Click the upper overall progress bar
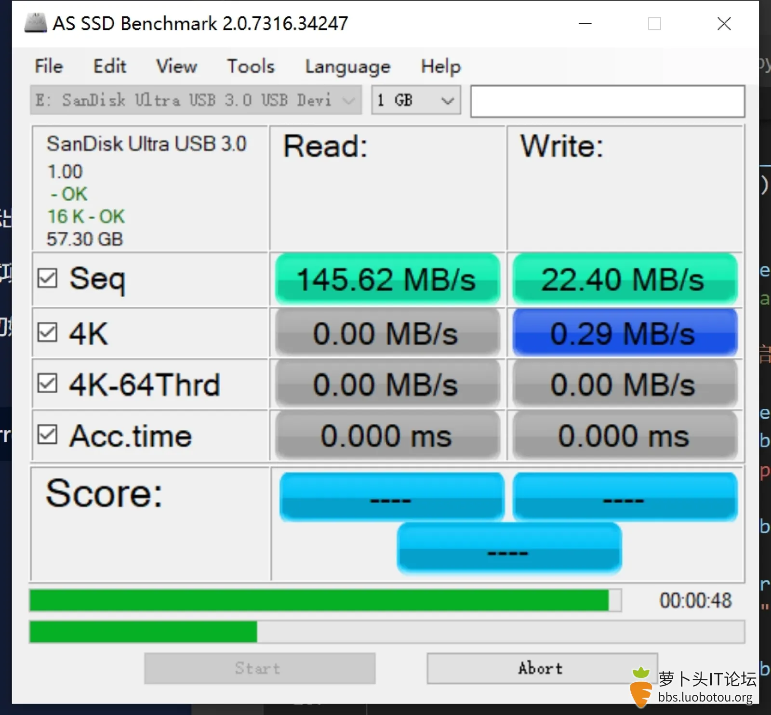771x715 pixels. pos(325,600)
